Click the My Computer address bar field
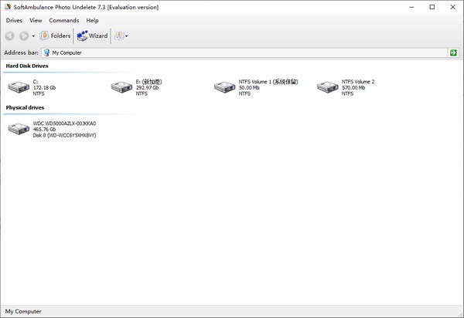 click(245, 52)
